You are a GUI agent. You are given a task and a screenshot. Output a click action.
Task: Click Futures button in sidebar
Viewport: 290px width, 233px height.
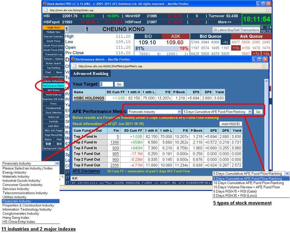coord(48,59)
